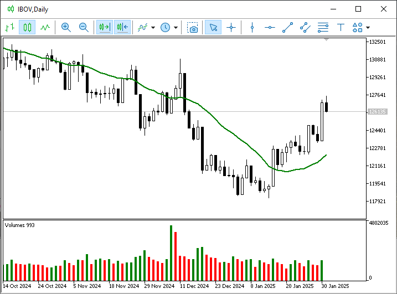Take a chart screenshot with camera icon
Screen dimensions: 397x294
coord(193,27)
